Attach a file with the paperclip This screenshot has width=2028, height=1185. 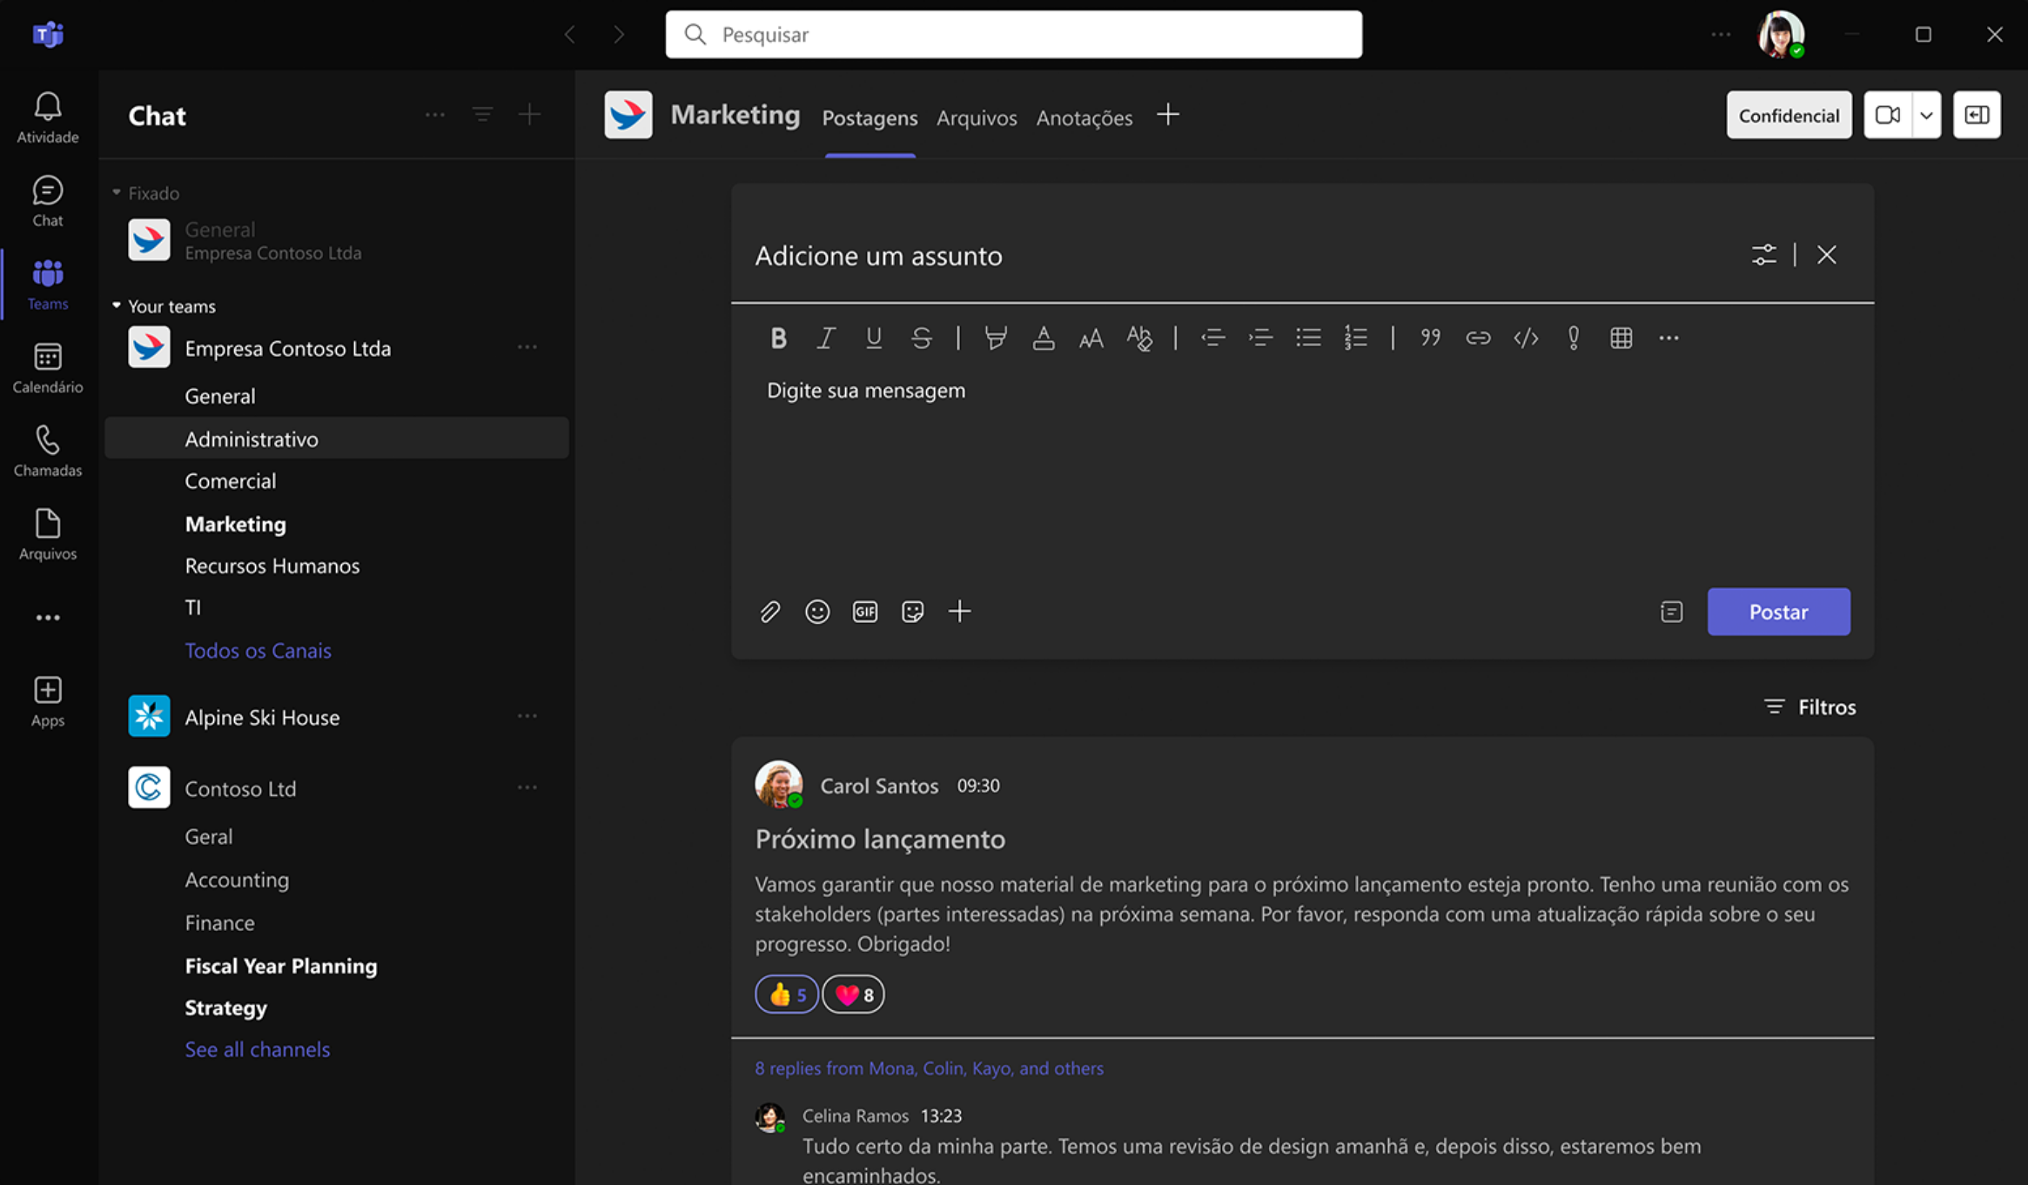tap(769, 612)
